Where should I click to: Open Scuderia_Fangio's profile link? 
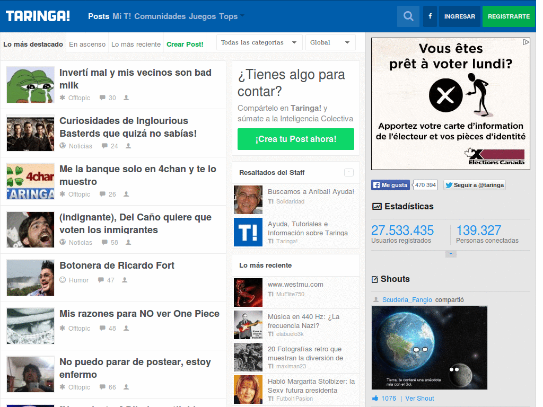click(x=407, y=300)
